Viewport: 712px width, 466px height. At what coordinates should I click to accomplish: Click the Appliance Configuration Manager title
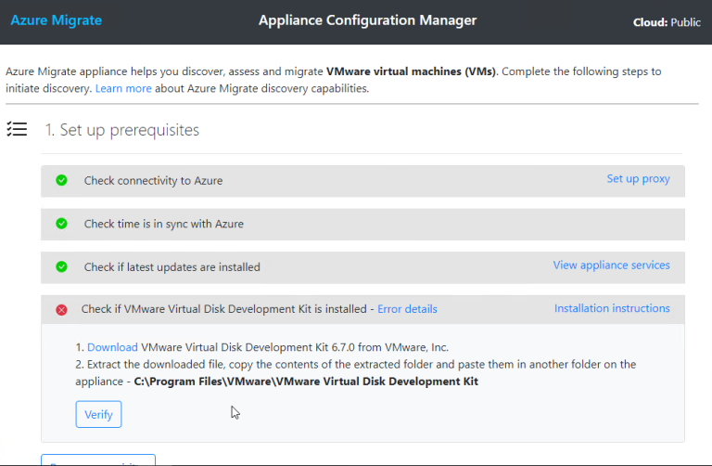pyautogui.click(x=367, y=20)
